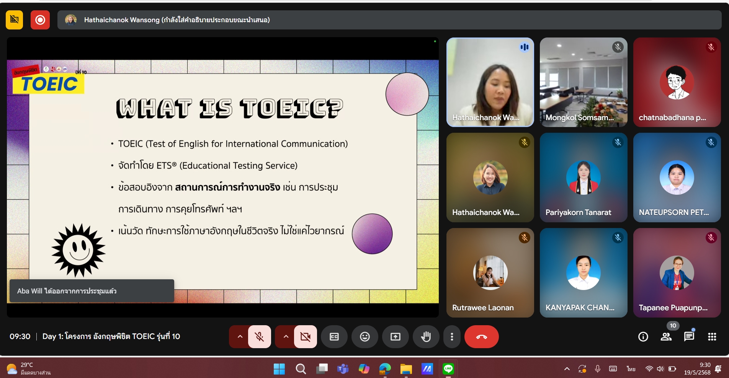Screen dimensions: 729x378
Task: Click the 09:30 meeting clock text
Action: tap(20, 336)
